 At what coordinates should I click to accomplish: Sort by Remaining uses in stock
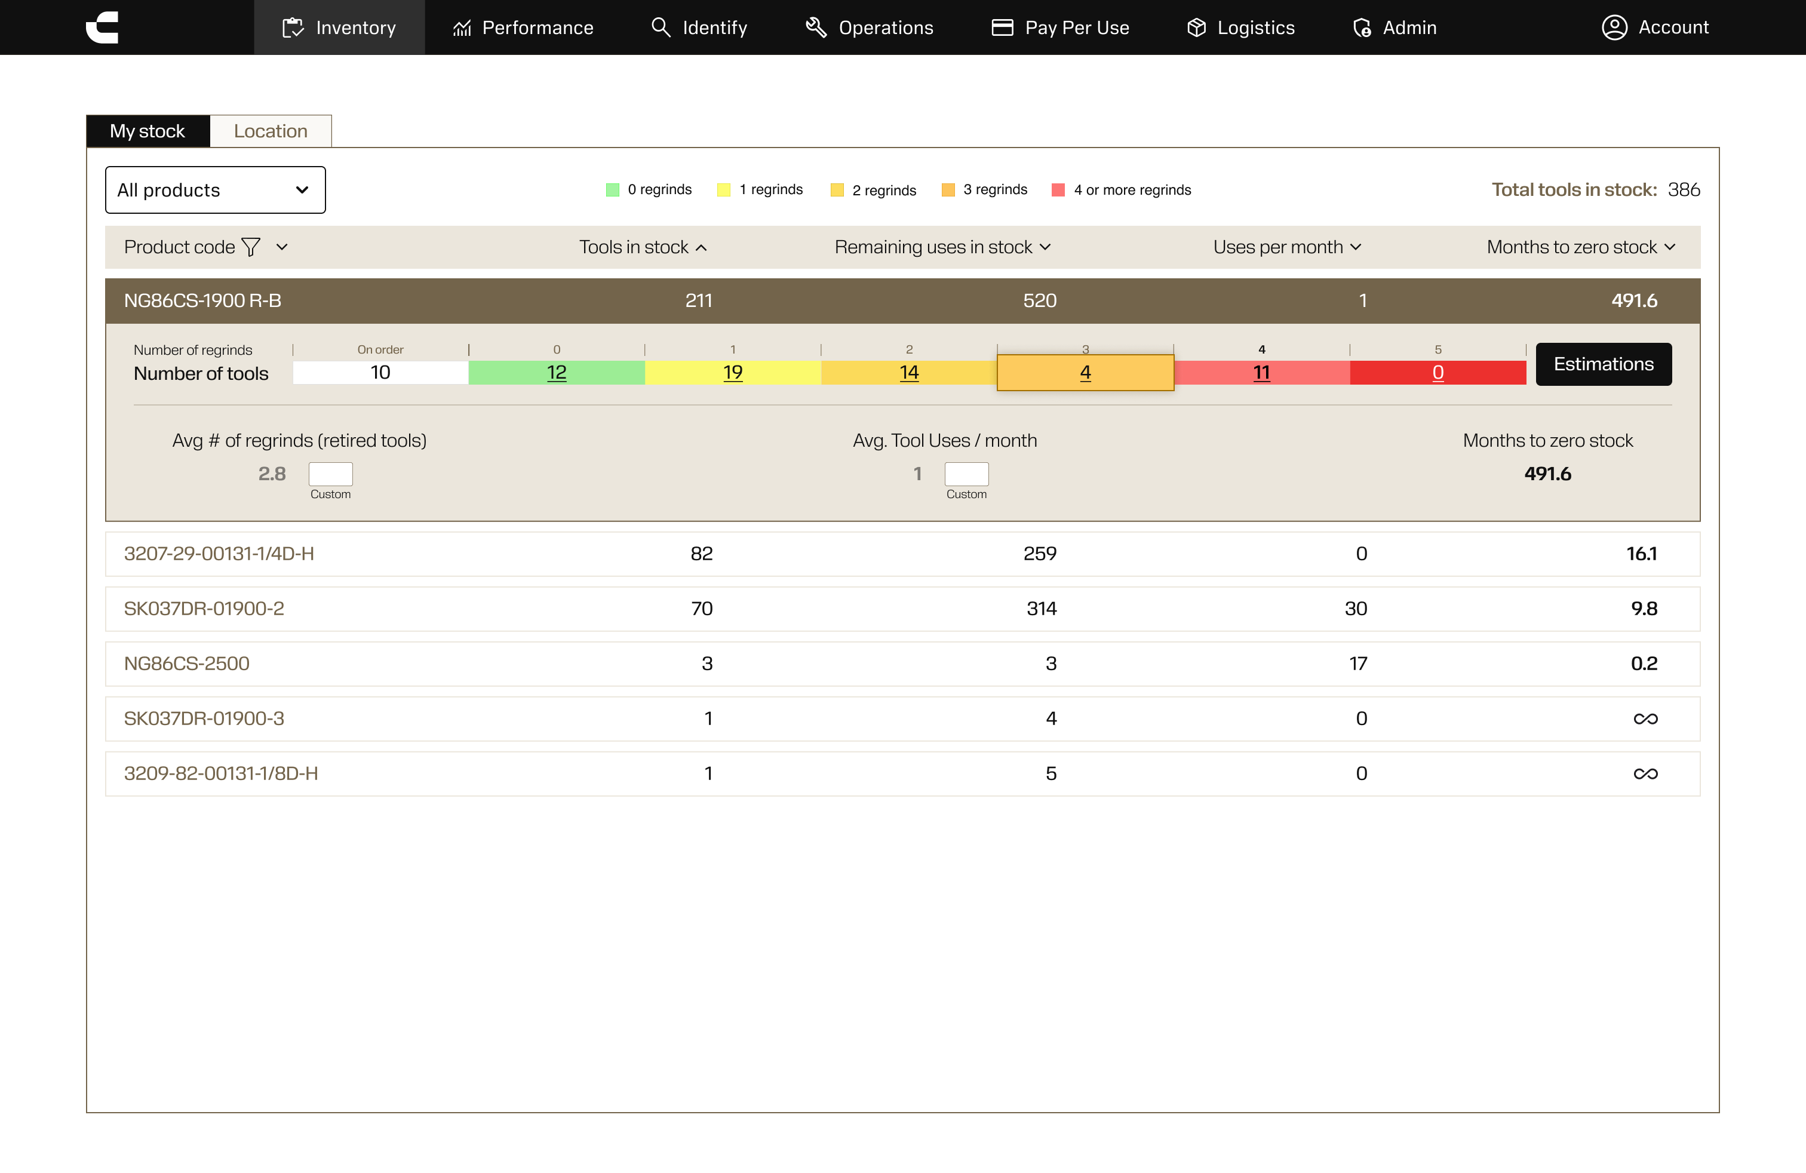(x=942, y=247)
